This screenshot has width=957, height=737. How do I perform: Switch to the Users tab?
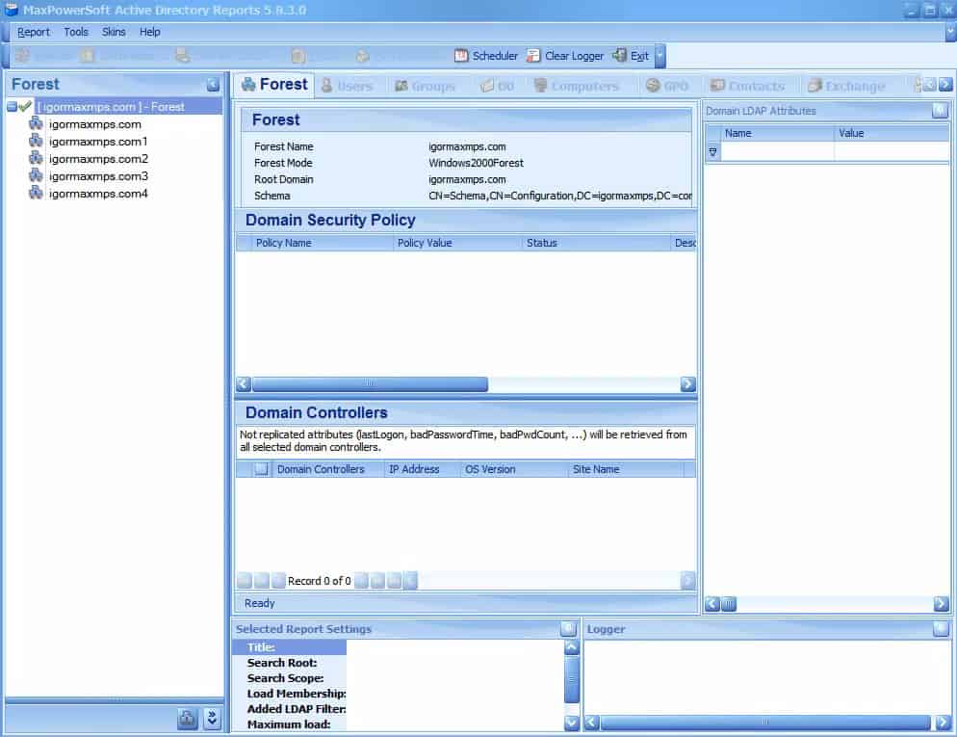[349, 85]
